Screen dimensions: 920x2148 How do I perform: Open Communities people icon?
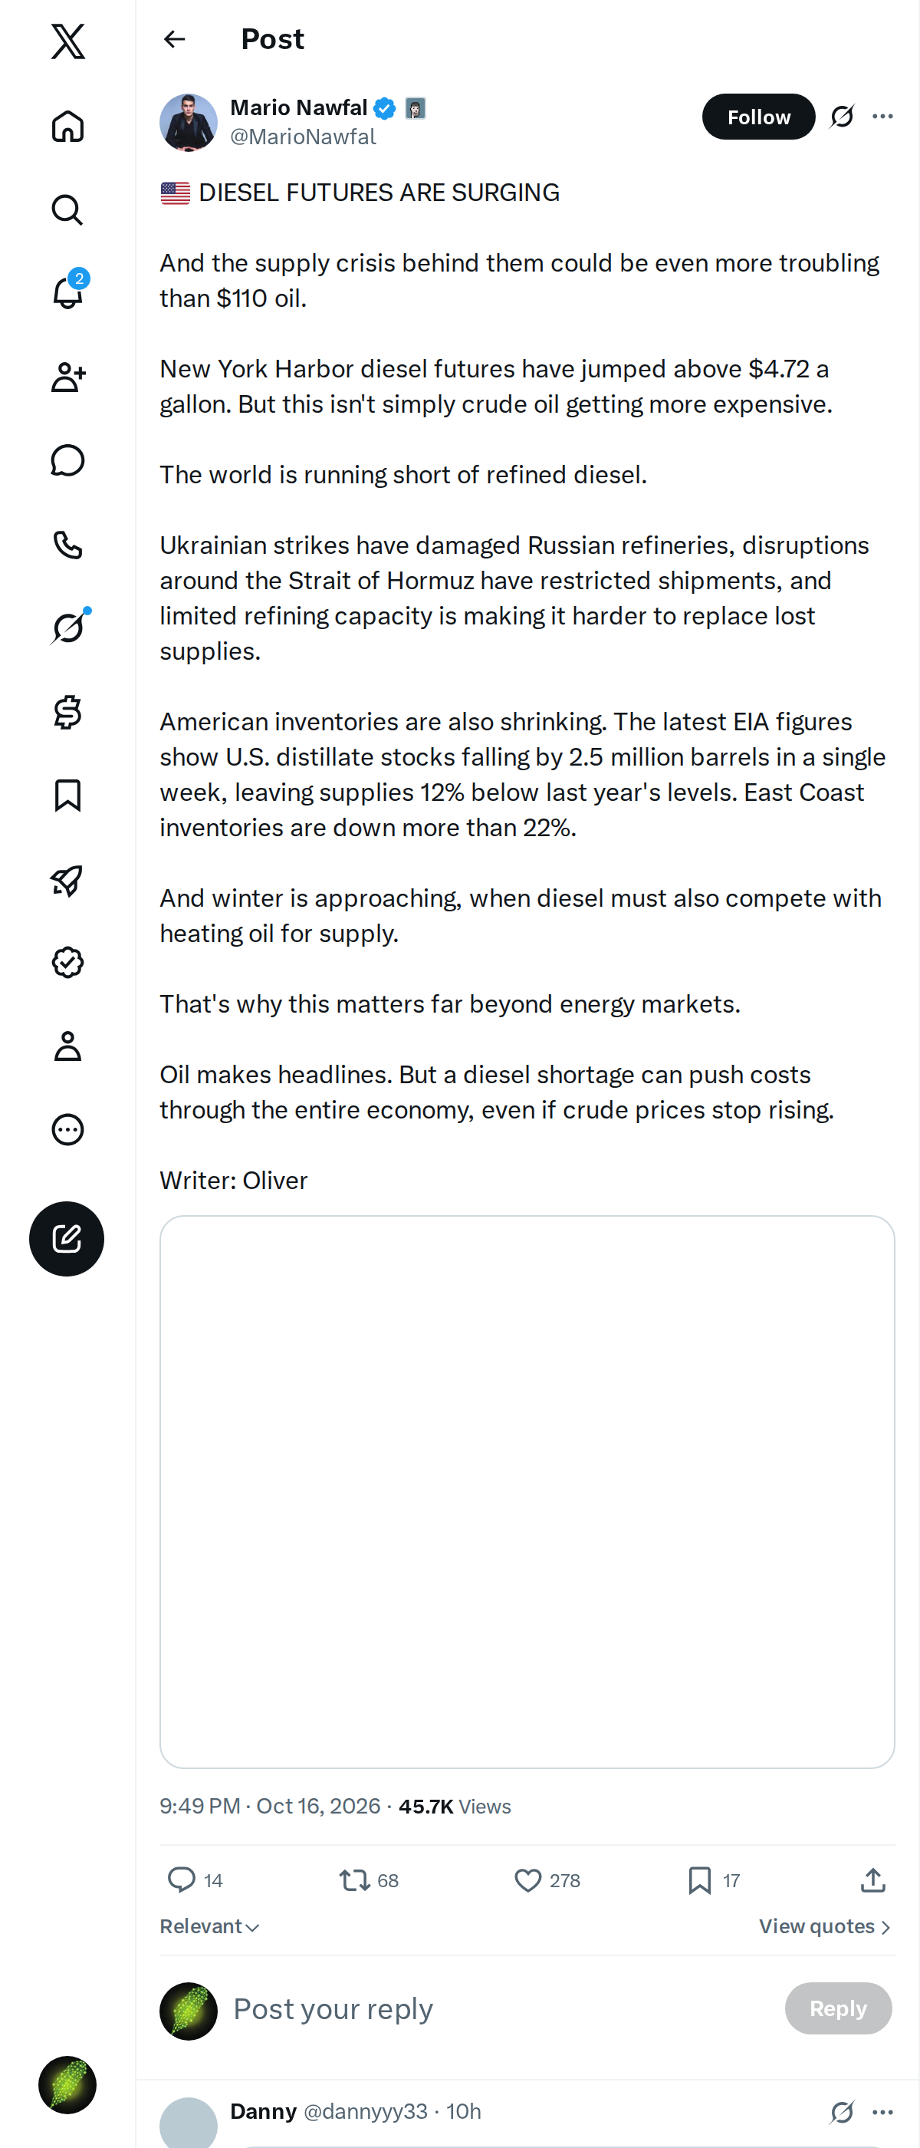click(67, 377)
